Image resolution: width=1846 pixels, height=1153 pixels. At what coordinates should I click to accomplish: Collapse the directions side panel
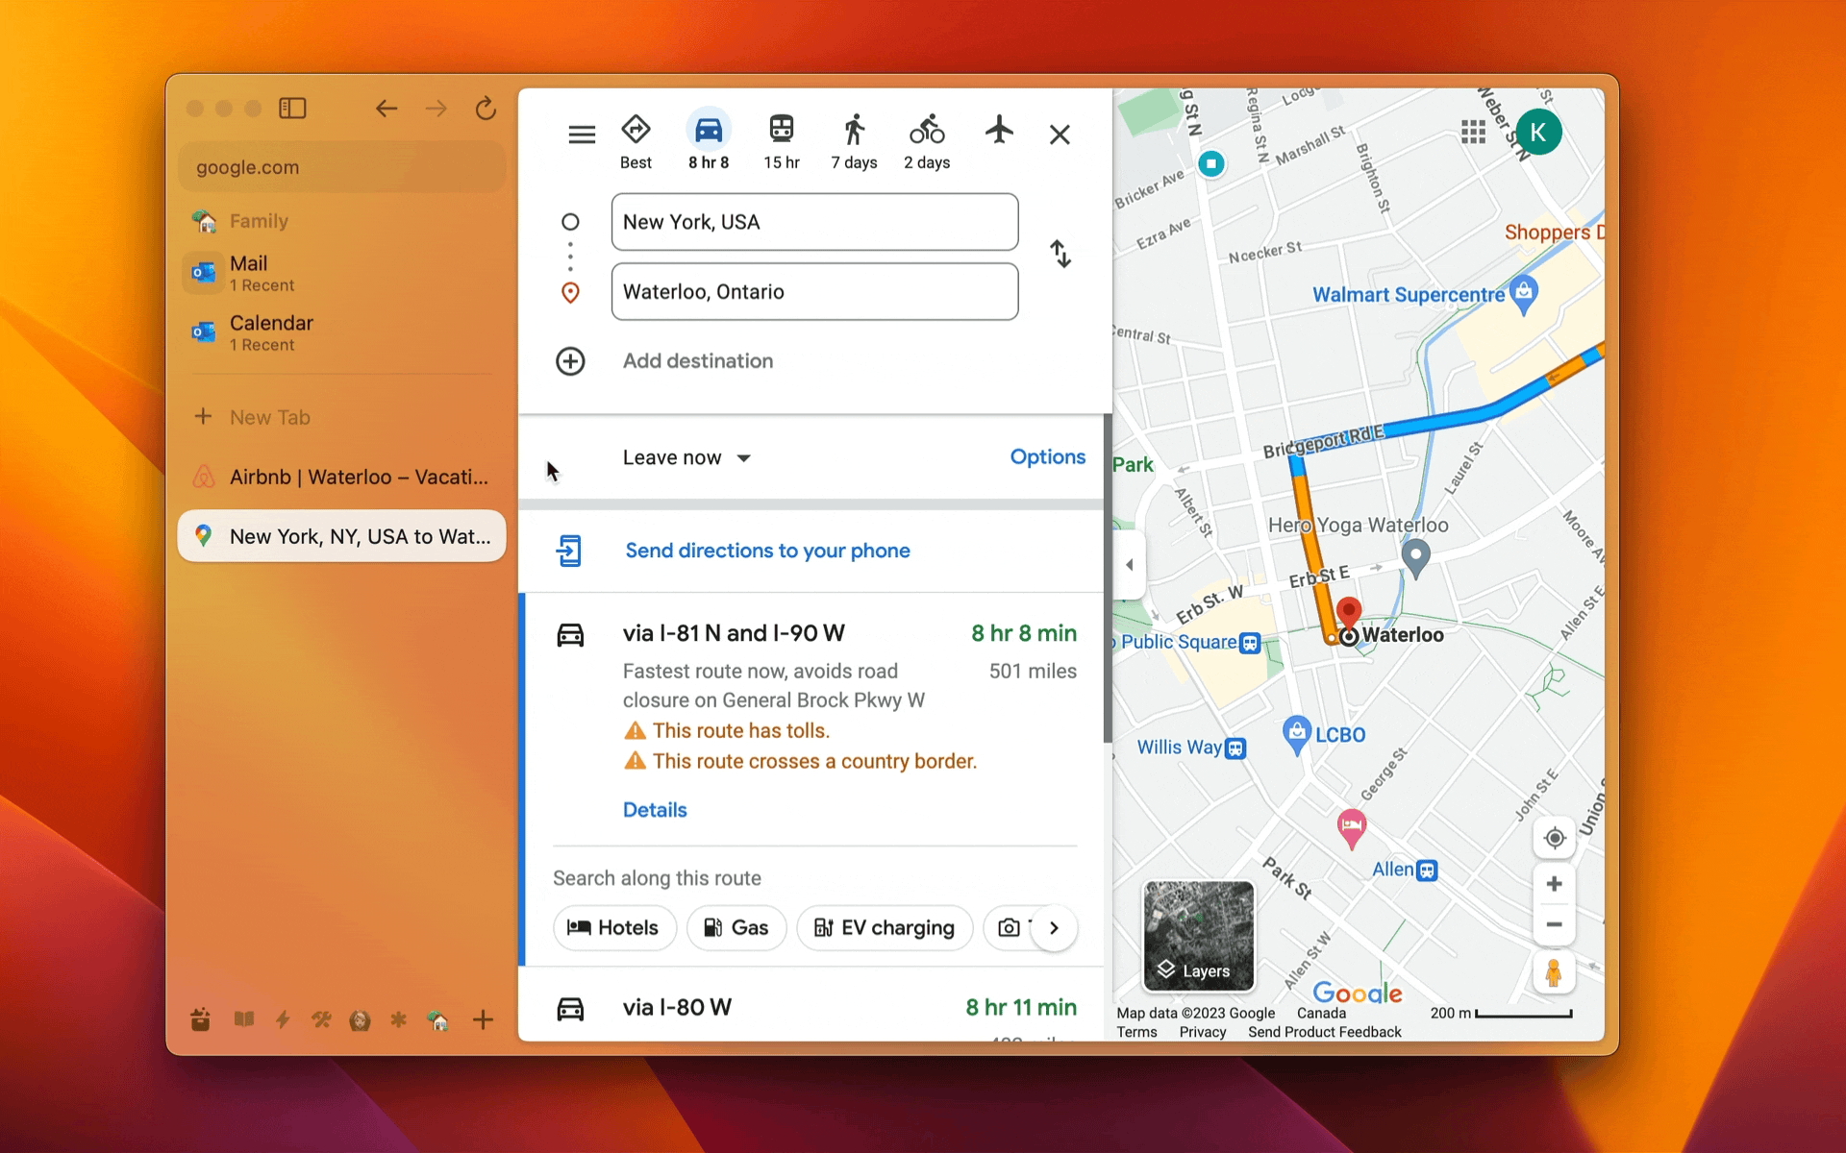coord(1130,565)
